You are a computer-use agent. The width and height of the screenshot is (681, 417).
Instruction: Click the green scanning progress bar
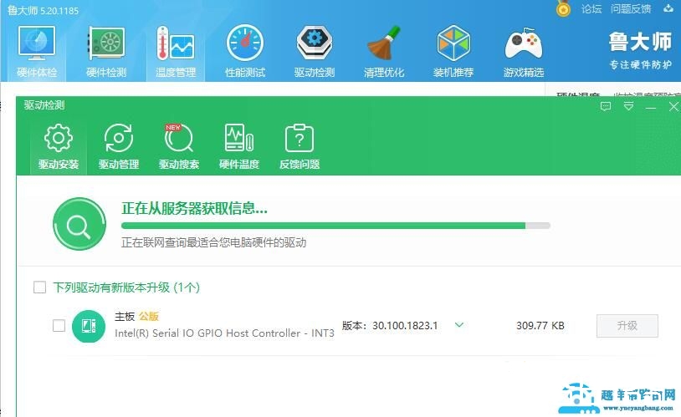tap(335, 226)
